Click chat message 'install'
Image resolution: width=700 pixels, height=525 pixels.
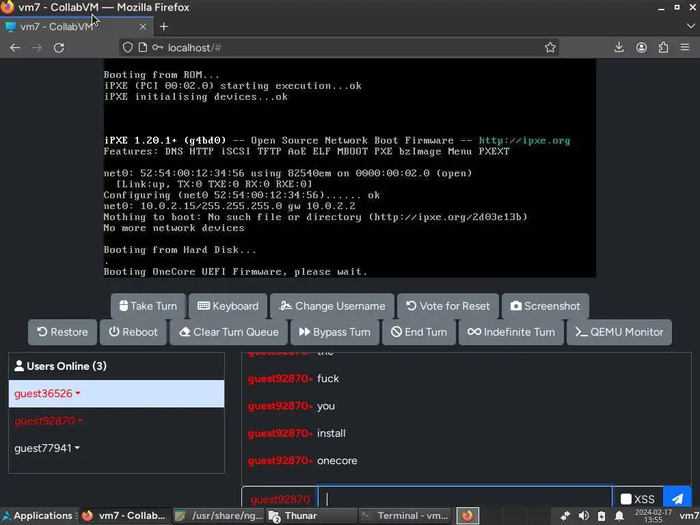332,433
